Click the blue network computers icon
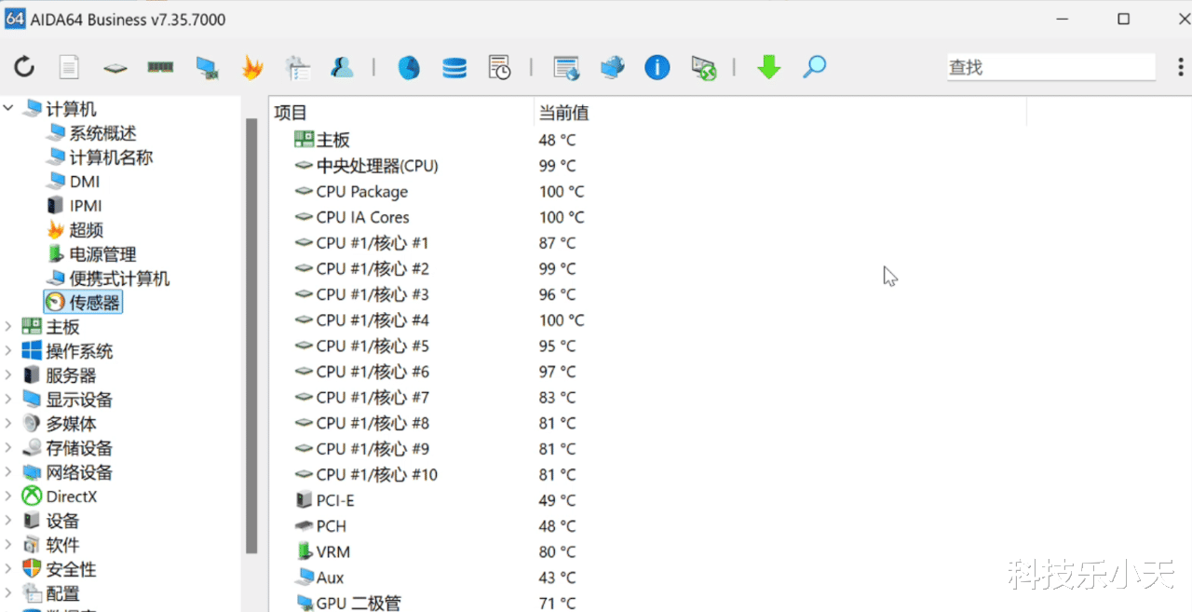Screen dimensions: 1192x612 (x=612, y=67)
